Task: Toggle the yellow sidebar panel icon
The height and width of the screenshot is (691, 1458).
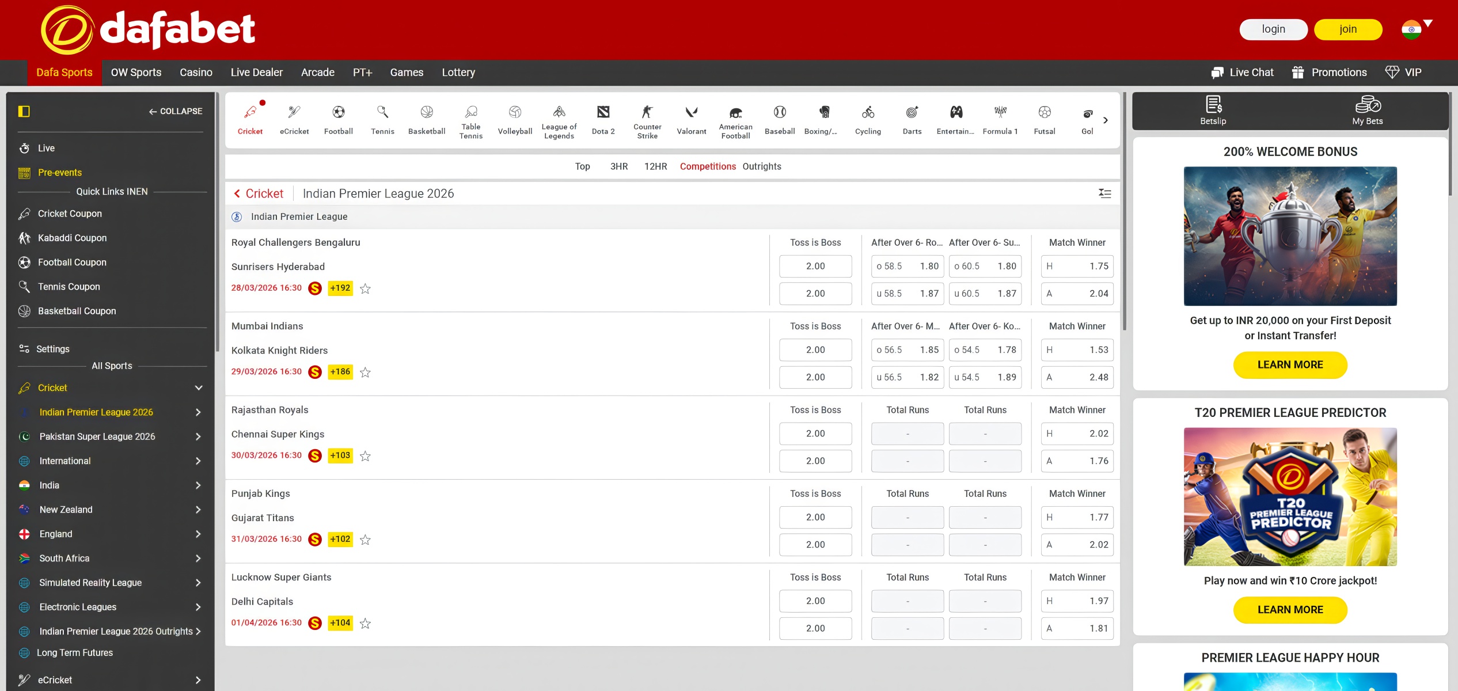Action: 24,111
